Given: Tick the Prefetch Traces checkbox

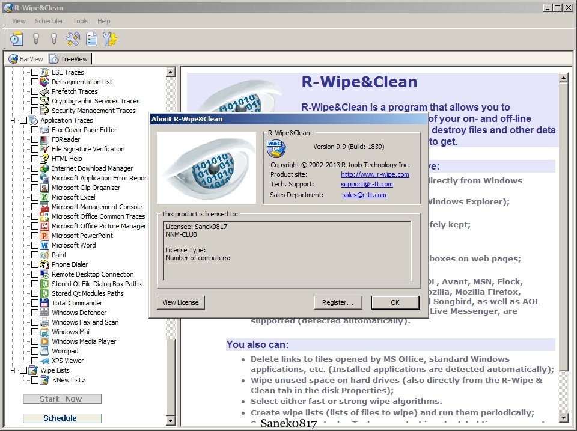Looking at the screenshot, I should coord(35,91).
